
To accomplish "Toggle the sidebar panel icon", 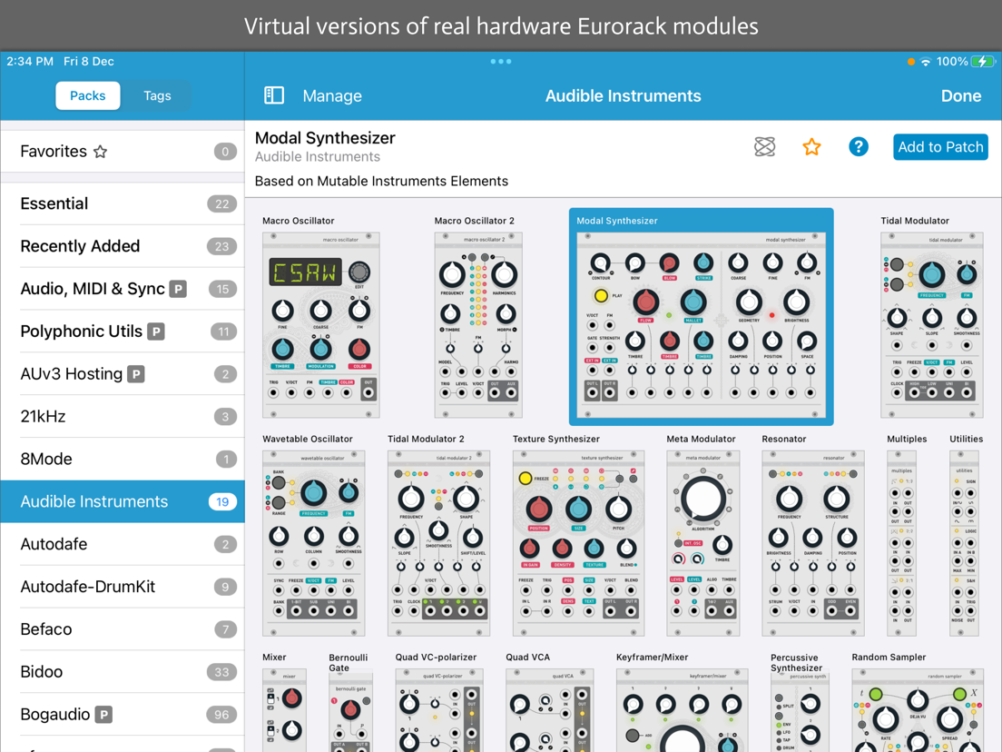I will click(x=274, y=95).
